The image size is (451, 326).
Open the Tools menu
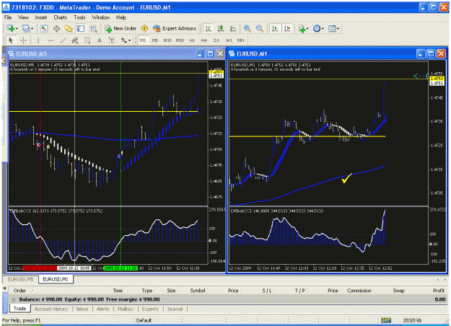79,17
